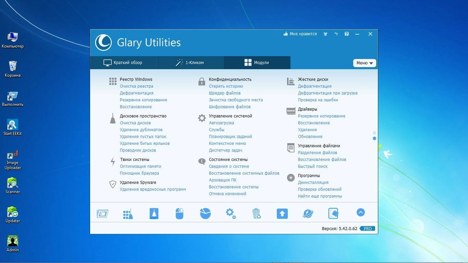Click the lower blue page indicator dot
The width and height of the screenshot is (468, 263).
point(374,138)
